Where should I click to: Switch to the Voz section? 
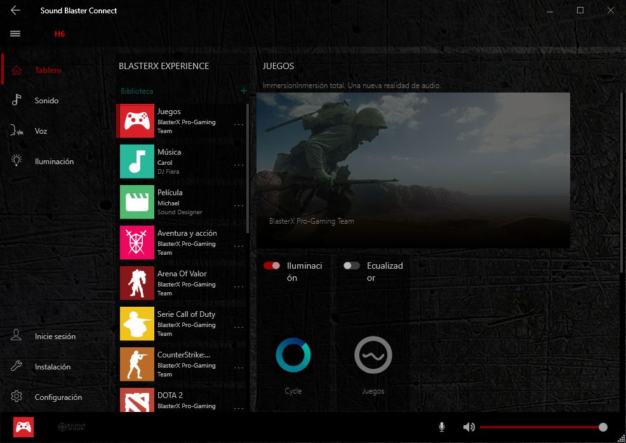click(41, 131)
